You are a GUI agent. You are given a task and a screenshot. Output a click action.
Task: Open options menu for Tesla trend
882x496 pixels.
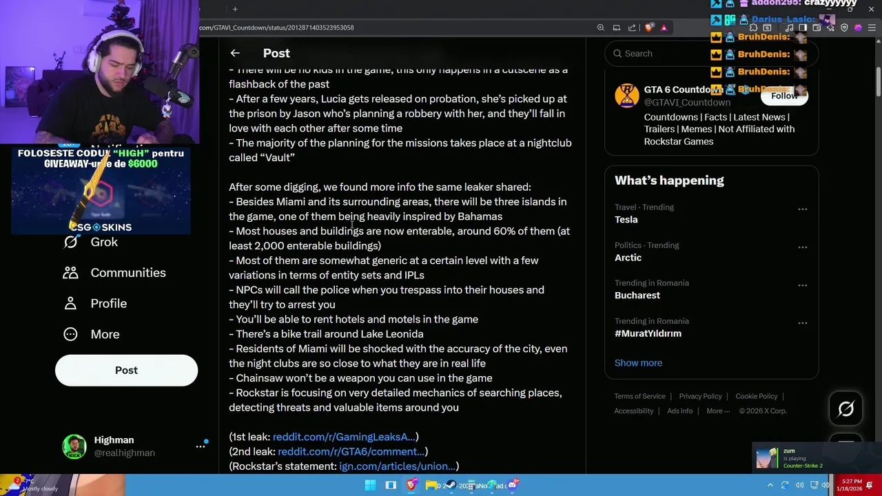[x=803, y=209]
